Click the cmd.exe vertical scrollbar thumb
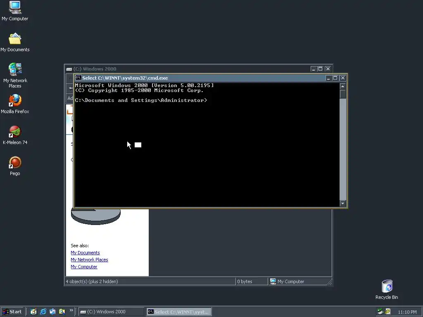Image resolution: width=423 pixels, height=317 pixels. pos(342,94)
